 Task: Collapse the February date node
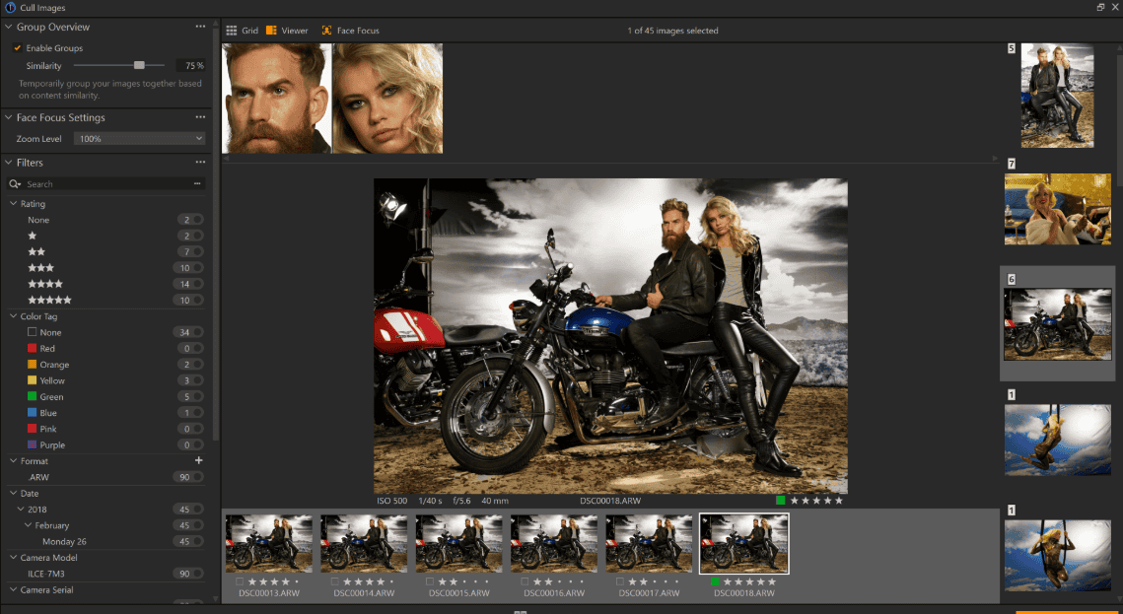click(x=28, y=525)
